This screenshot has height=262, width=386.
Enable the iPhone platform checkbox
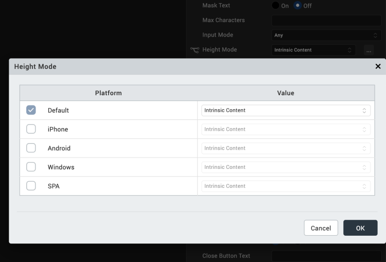coord(31,129)
